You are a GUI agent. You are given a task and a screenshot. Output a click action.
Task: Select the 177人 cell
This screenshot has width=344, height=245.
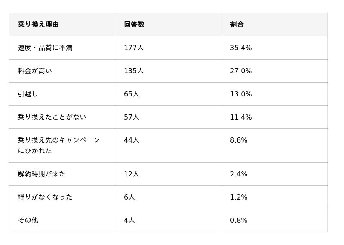[134, 48]
